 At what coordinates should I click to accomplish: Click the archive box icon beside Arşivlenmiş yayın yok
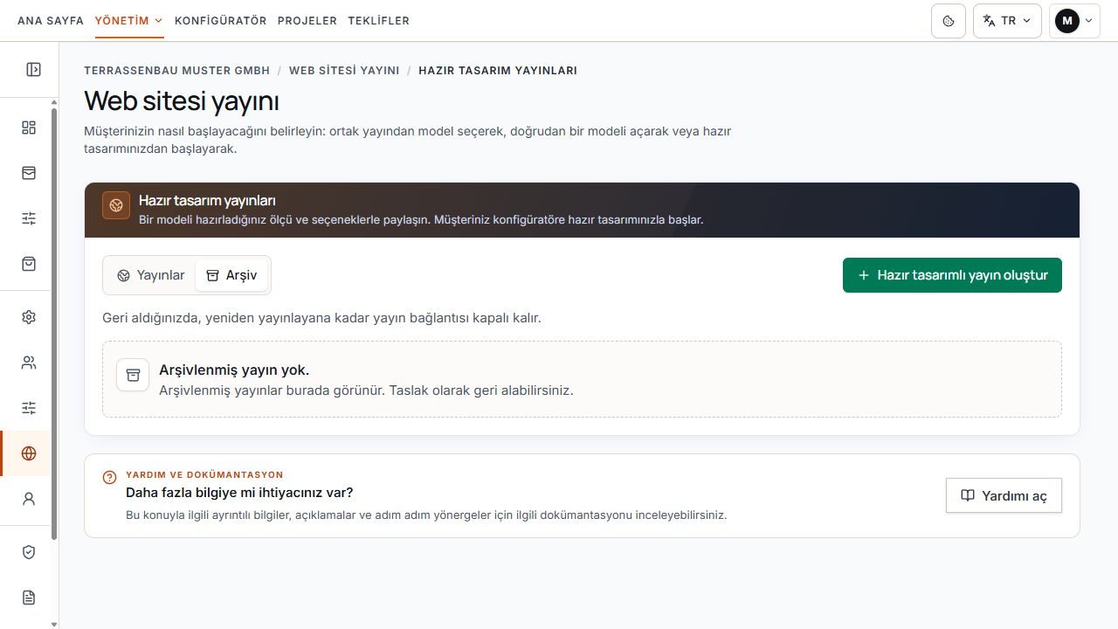pos(133,375)
